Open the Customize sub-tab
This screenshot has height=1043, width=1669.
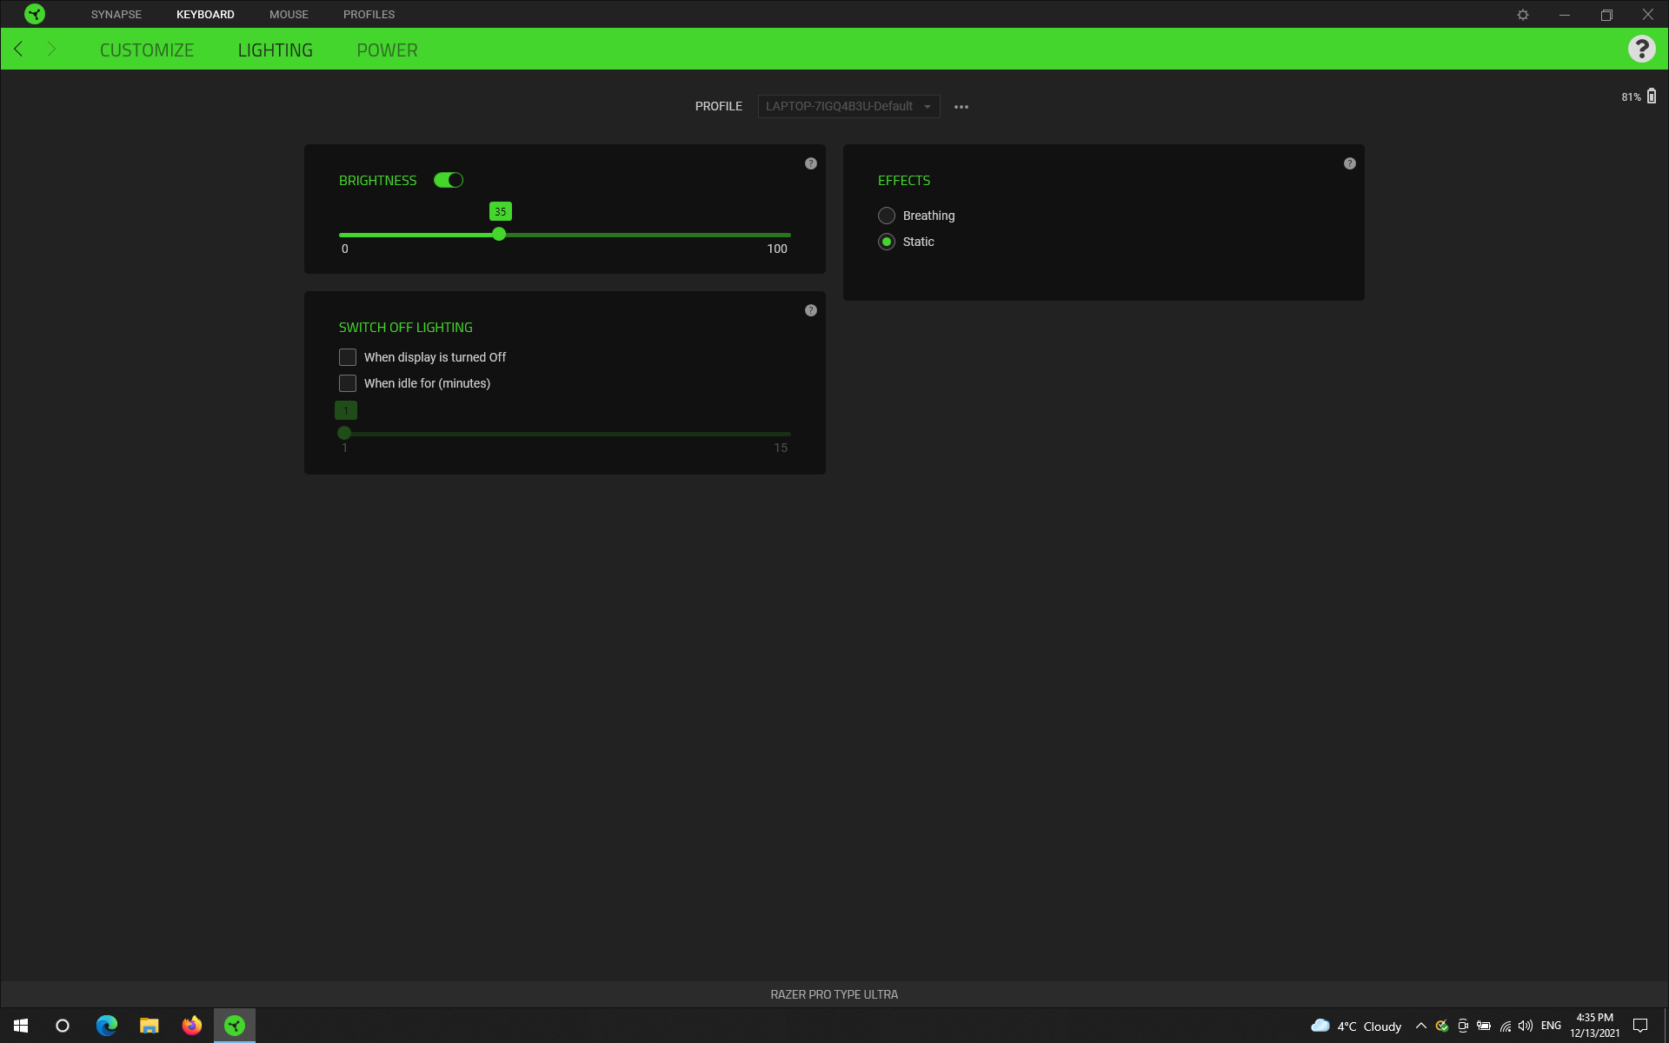(147, 50)
